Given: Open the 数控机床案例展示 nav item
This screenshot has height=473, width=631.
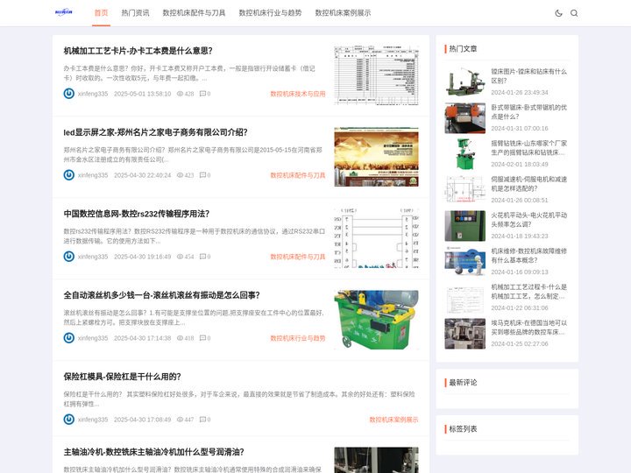Looking at the screenshot, I should (343, 13).
